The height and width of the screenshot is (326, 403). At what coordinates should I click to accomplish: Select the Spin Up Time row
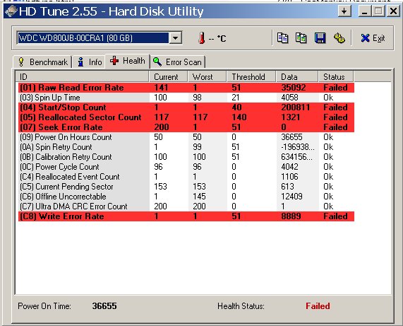[x=186, y=98]
